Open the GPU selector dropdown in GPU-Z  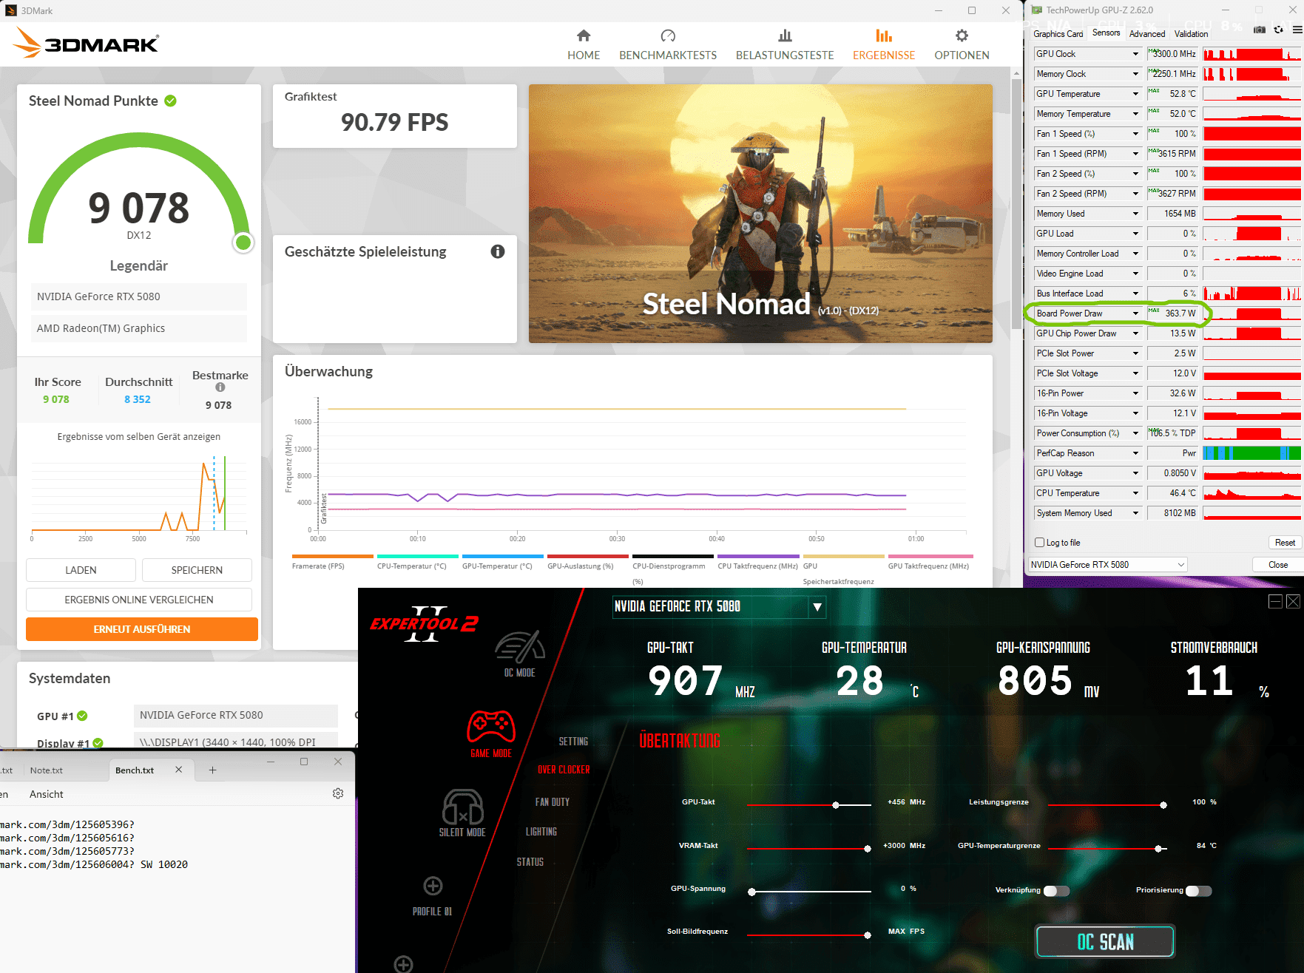click(1108, 565)
